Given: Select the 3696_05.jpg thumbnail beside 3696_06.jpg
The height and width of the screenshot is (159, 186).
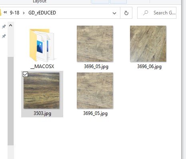Looking at the screenshot, I should [95, 44].
